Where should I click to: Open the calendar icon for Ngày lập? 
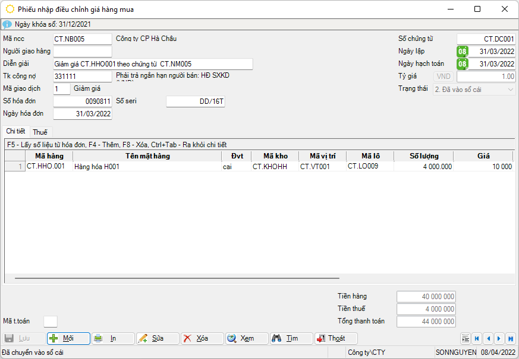463,52
